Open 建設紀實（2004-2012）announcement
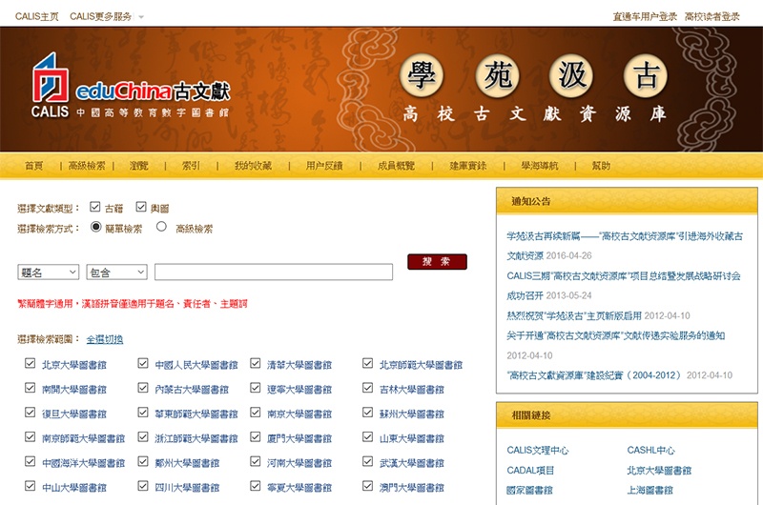Screen dimensions: 763x505 593,375
